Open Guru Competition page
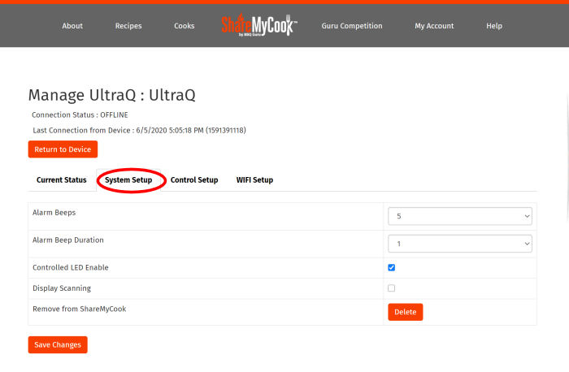 click(x=352, y=26)
